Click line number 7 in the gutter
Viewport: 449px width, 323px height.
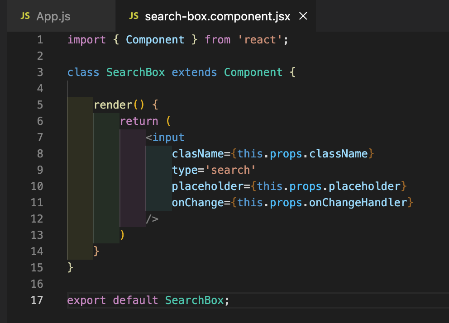(x=40, y=138)
